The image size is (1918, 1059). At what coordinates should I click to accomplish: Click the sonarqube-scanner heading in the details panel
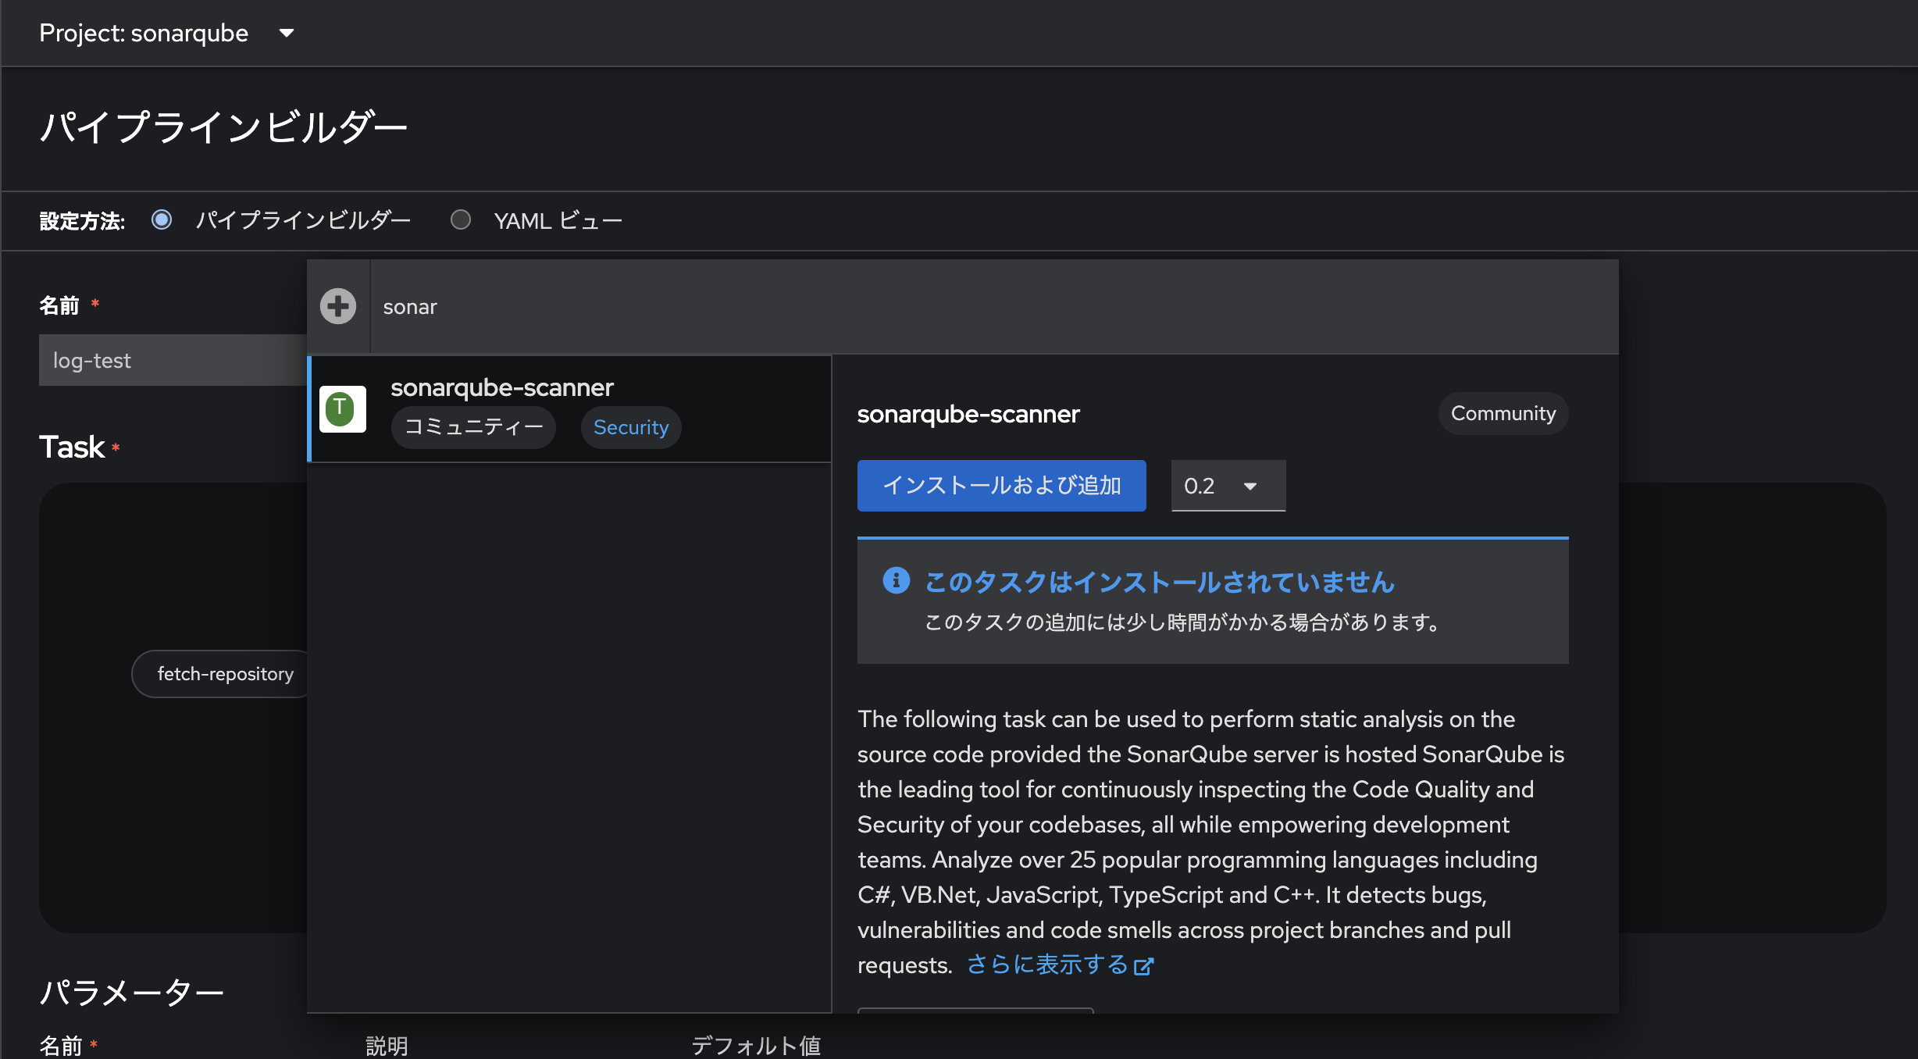tap(968, 414)
